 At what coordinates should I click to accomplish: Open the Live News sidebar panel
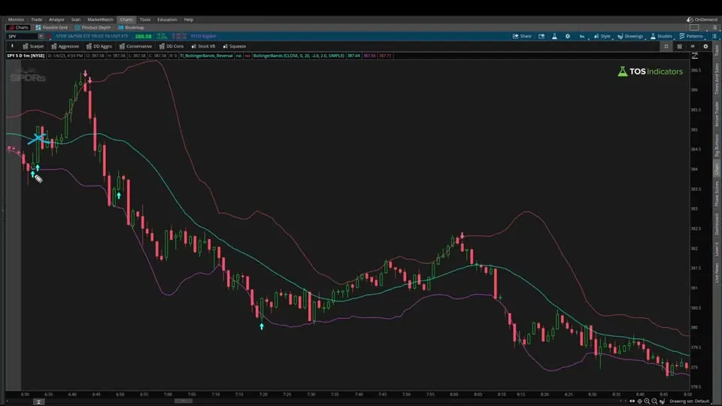[717, 272]
